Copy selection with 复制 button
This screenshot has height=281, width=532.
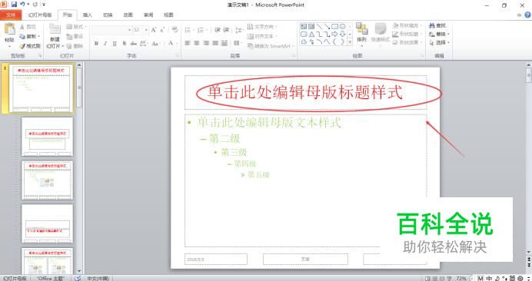[30, 36]
